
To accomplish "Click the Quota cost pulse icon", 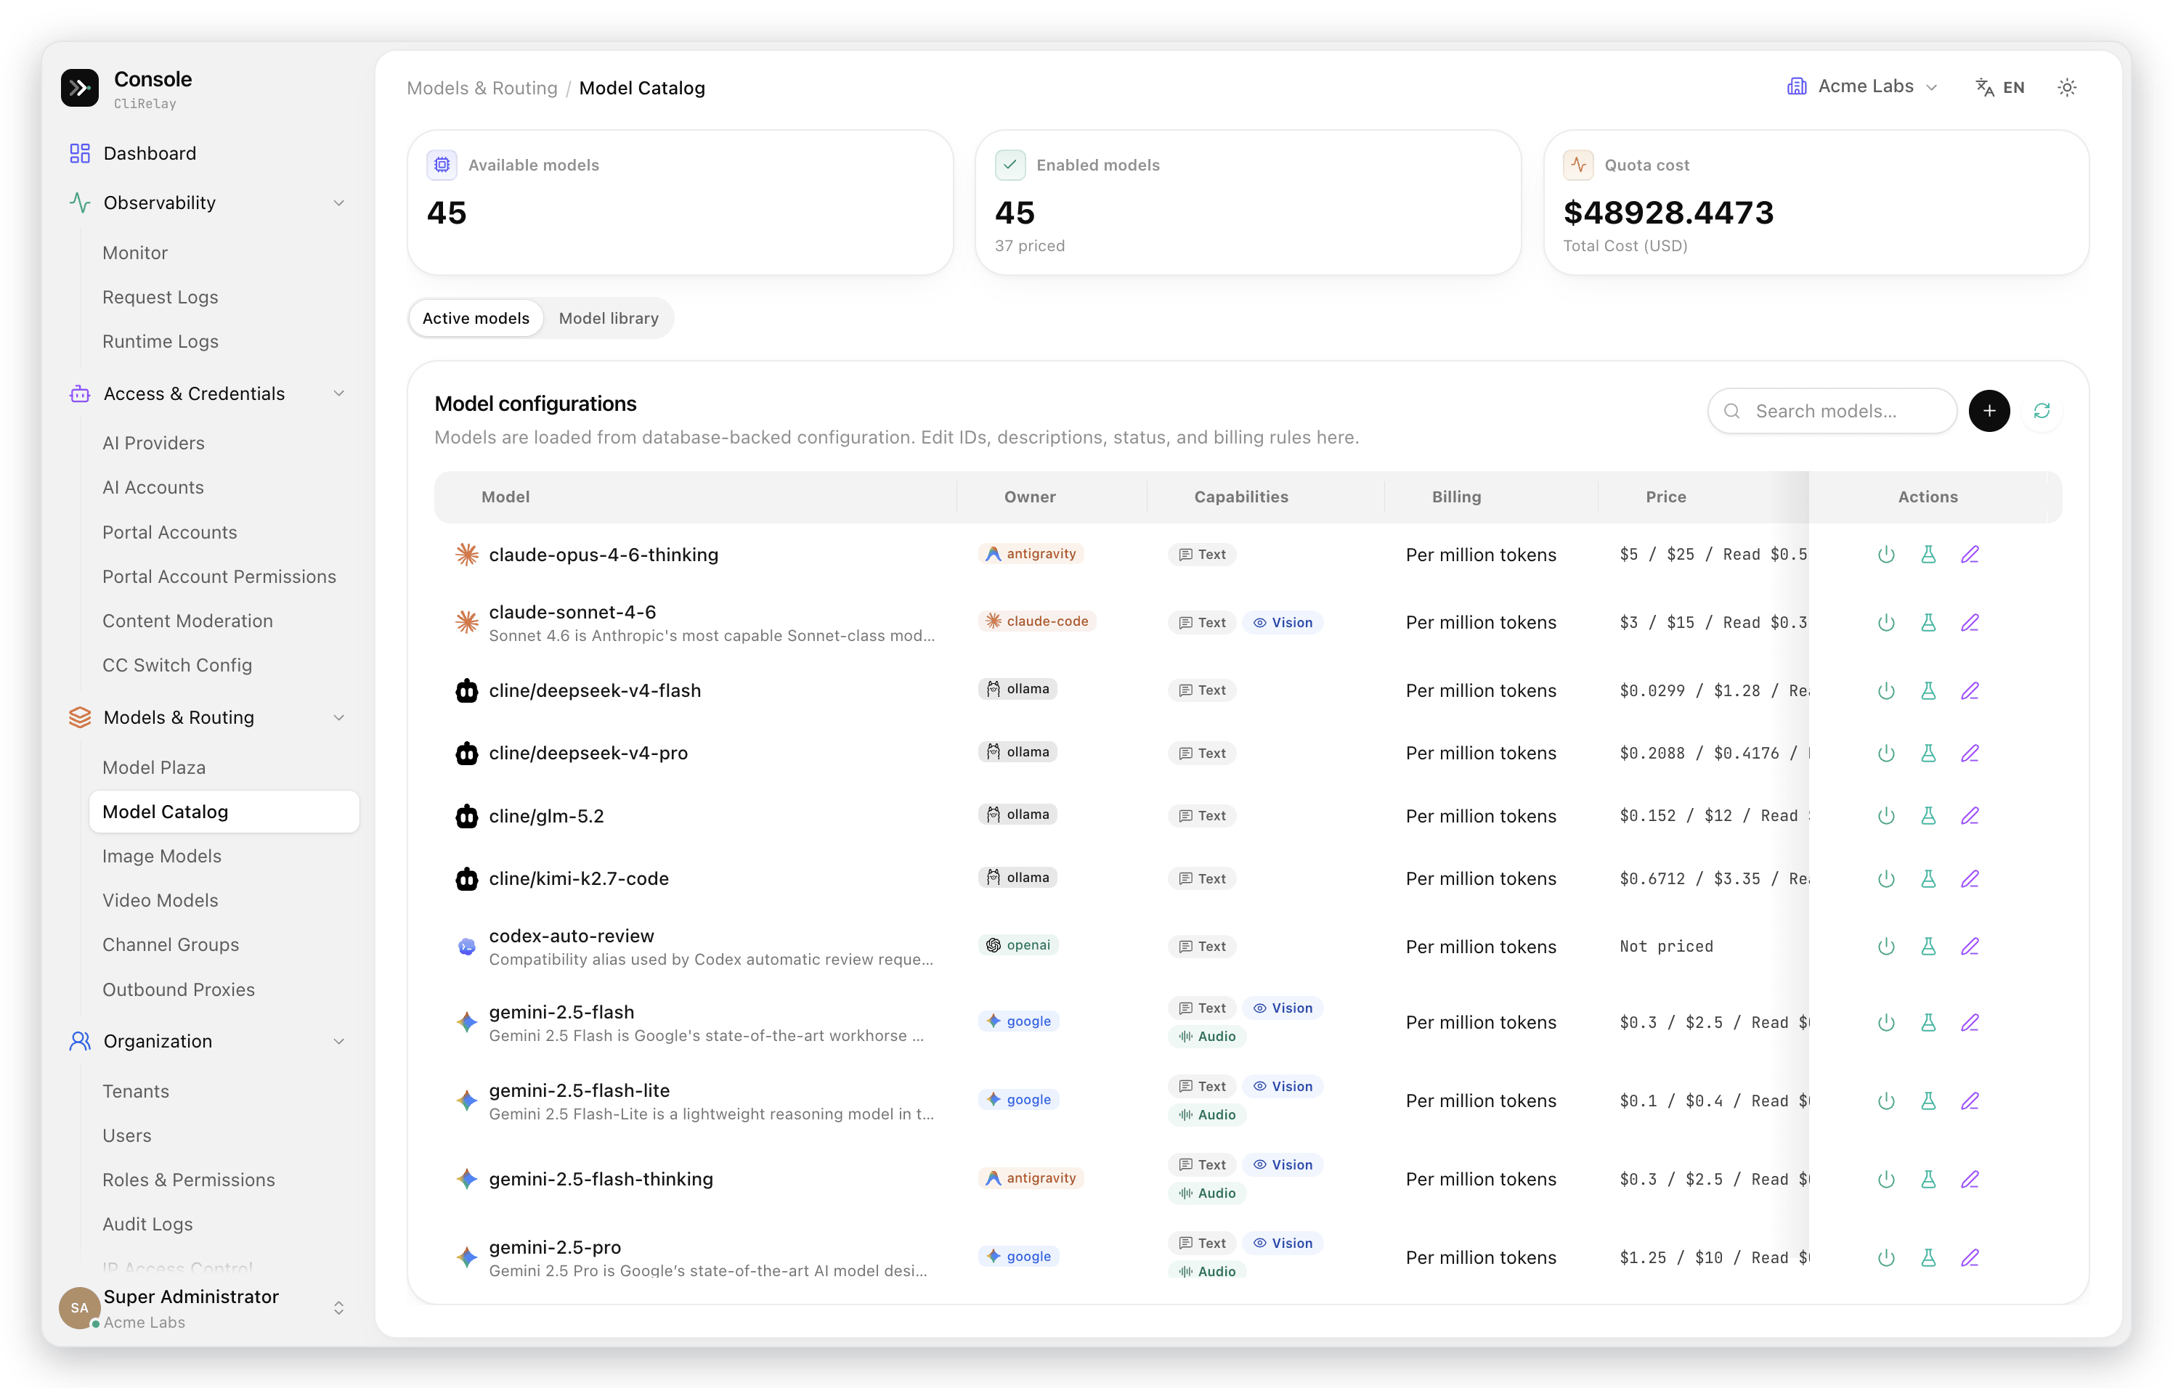I will (1578, 164).
